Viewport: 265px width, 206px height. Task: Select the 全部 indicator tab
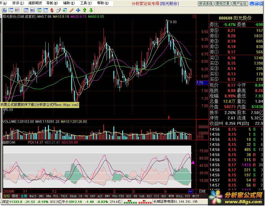24,196
